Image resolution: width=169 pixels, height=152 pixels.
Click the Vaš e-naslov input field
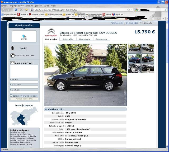(x=24, y=87)
